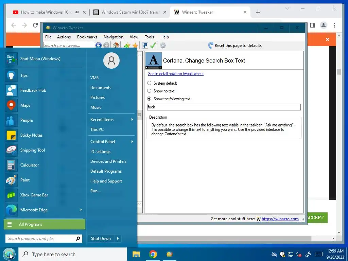This screenshot has height=261, width=348.
Task: Open the Start Menu (Windows) pinned item
Action: (x=44, y=59)
